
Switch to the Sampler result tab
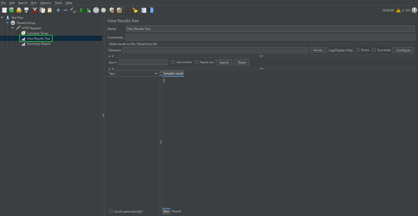[173, 73]
